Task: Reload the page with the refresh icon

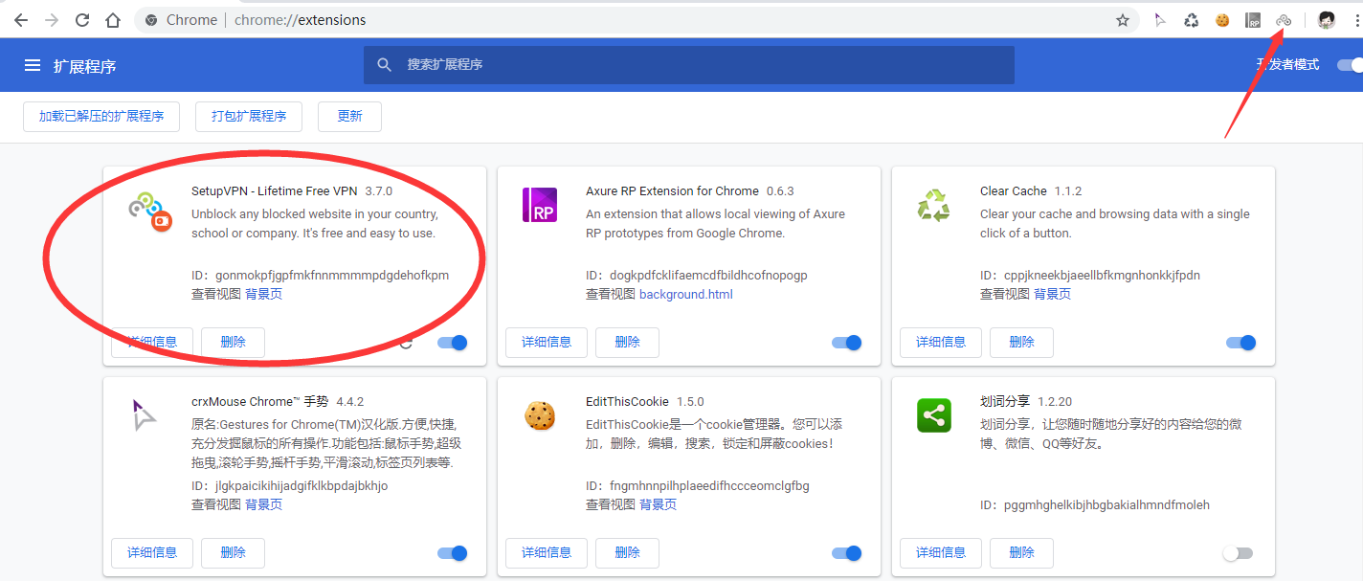Action: [x=82, y=20]
